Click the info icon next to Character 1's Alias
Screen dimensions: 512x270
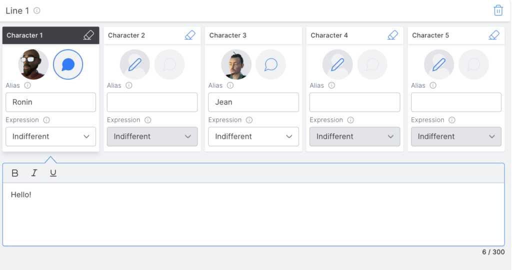pyautogui.click(x=27, y=85)
